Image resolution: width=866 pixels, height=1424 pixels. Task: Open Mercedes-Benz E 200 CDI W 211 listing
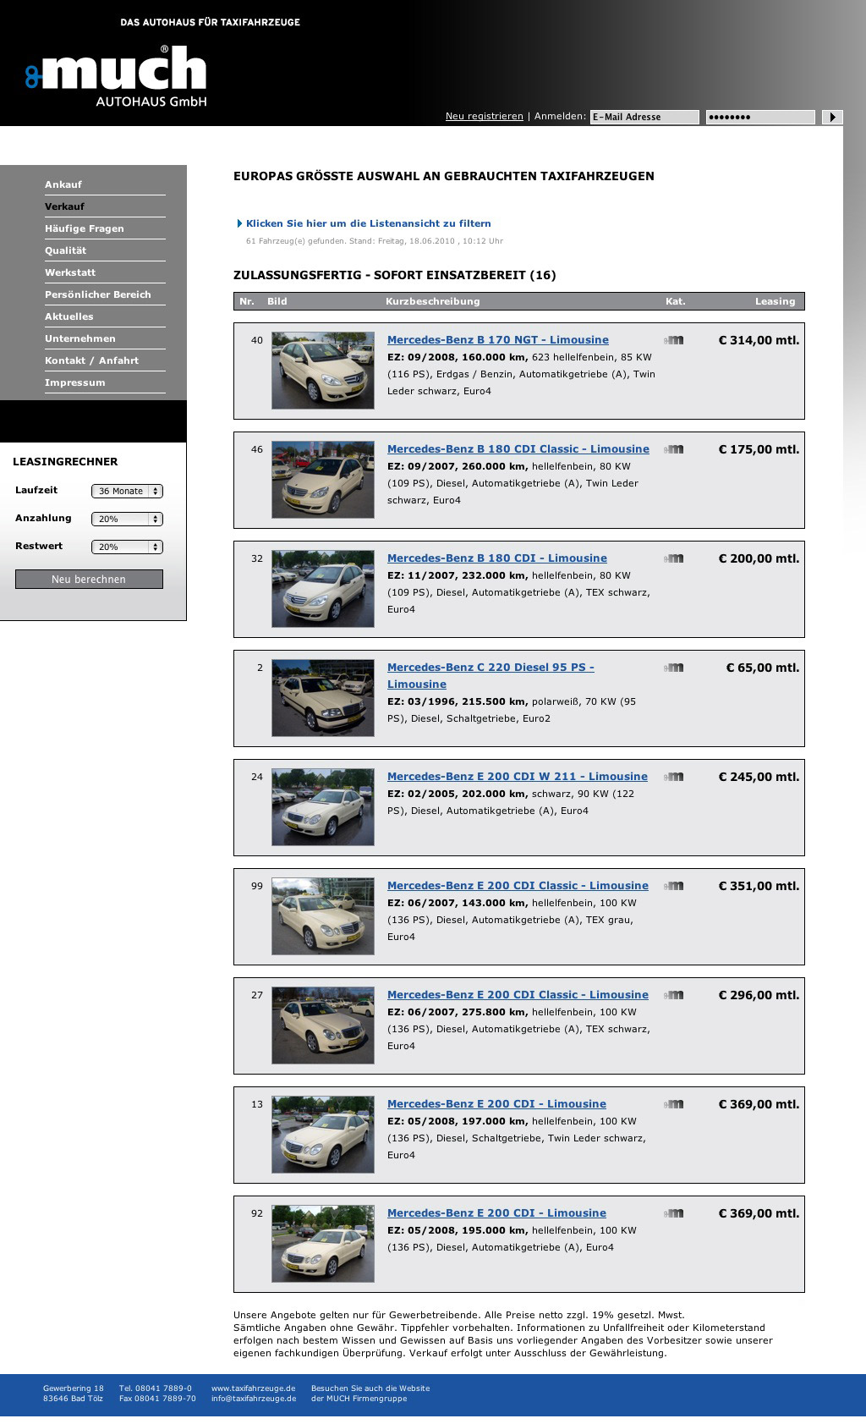click(x=518, y=777)
